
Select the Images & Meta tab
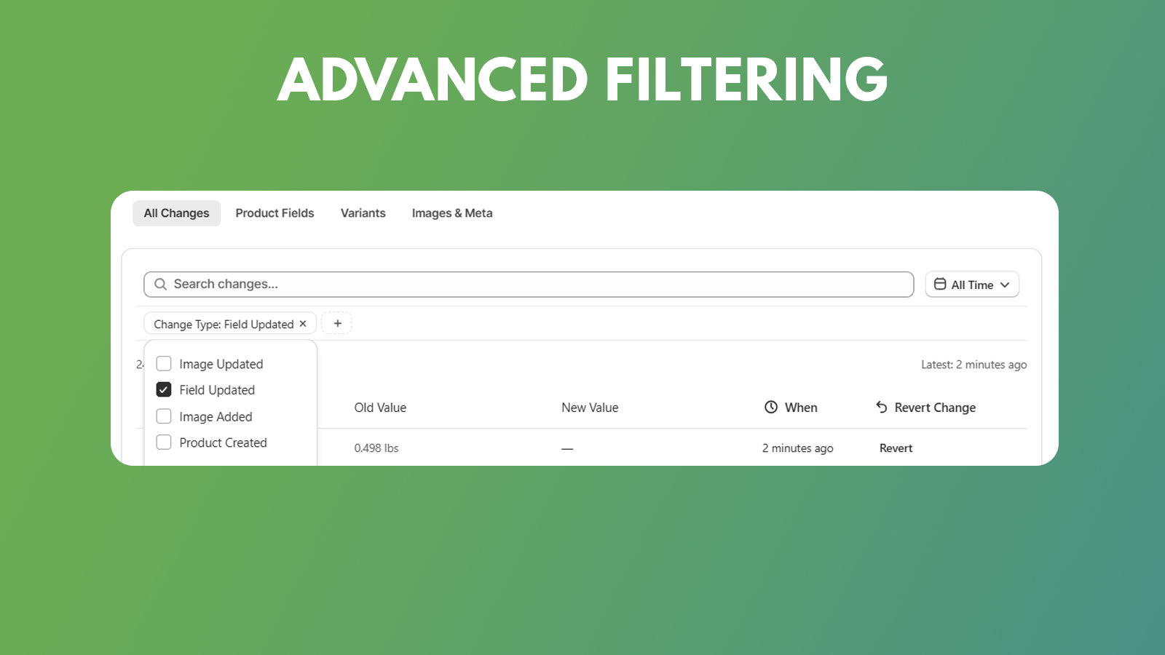tap(452, 213)
